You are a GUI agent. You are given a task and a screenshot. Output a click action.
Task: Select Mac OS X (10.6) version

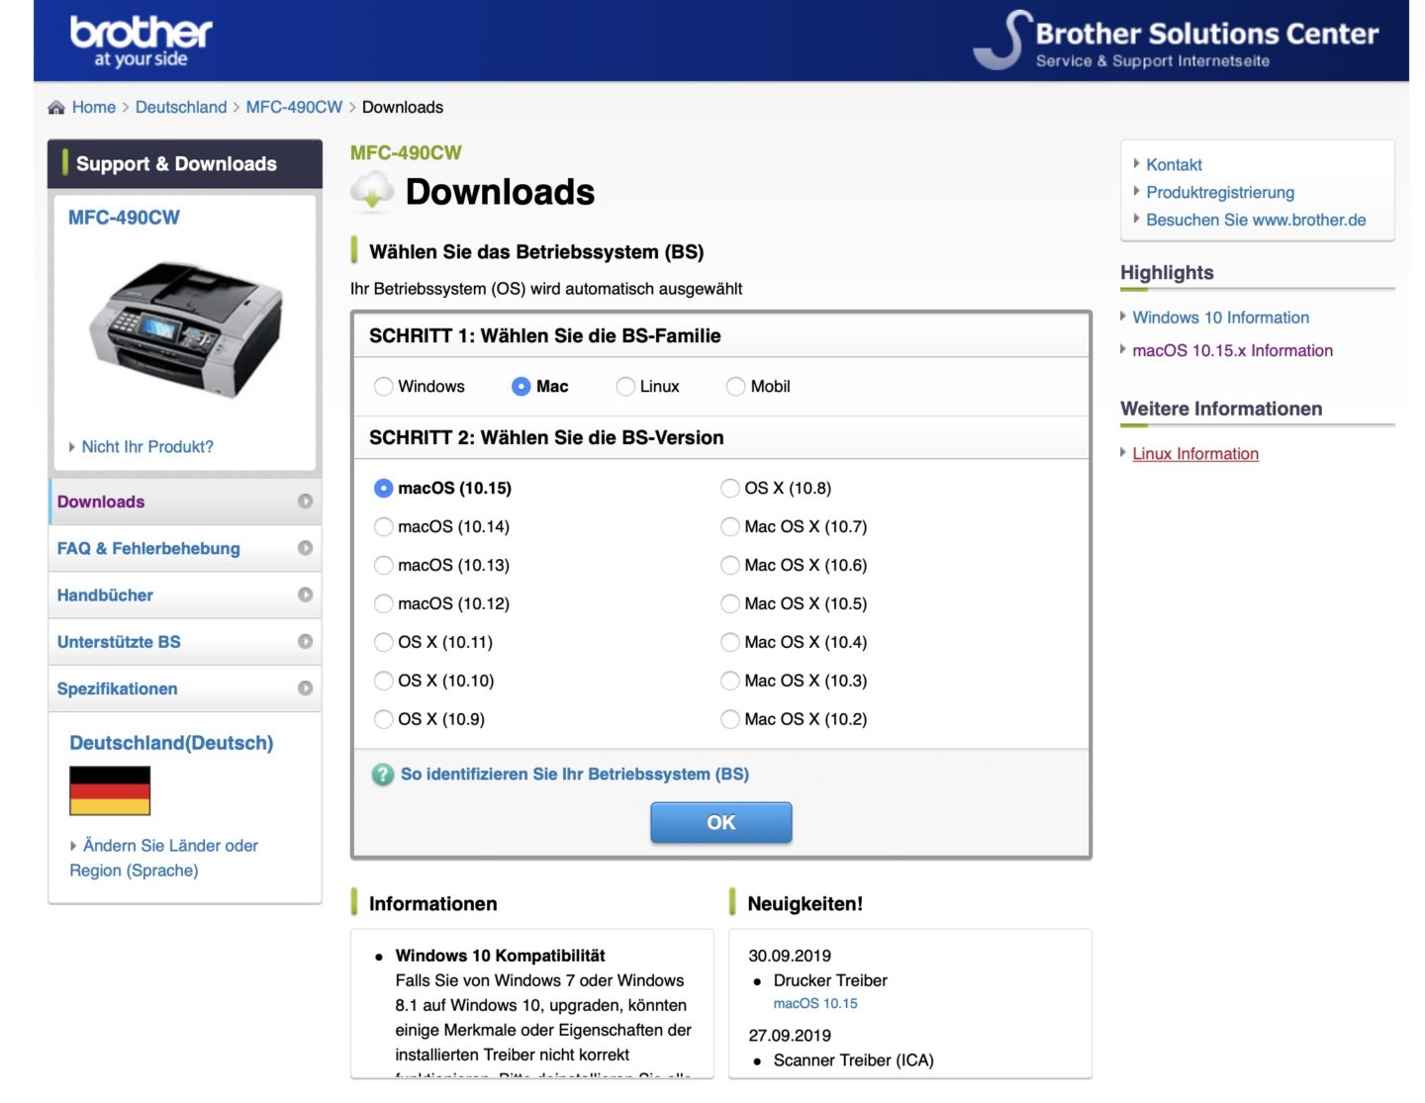pyautogui.click(x=730, y=566)
